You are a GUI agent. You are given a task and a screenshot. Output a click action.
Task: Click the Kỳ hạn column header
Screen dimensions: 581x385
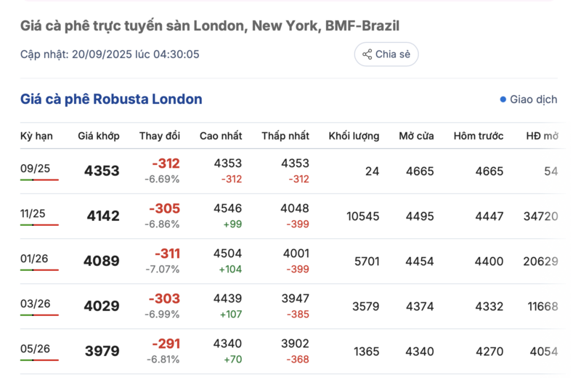[36, 136]
